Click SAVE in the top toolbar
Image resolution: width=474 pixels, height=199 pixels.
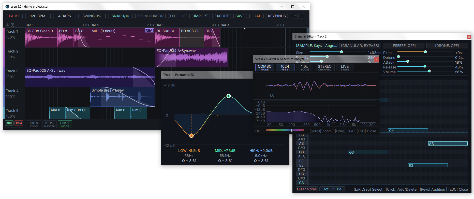tap(240, 16)
